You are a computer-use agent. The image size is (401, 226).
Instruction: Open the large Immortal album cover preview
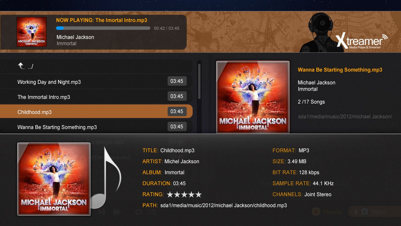point(253,97)
